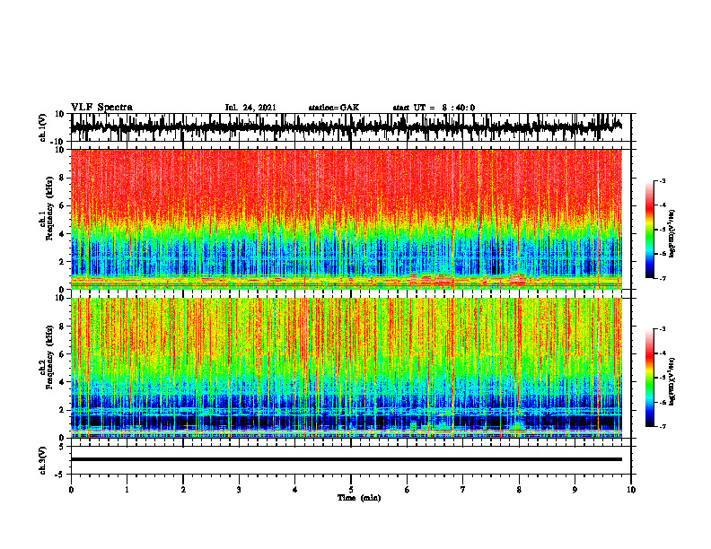Click the ch.1 frequency tick label "6"
This screenshot has width=711, height=549.
click(x=62, y=206)
